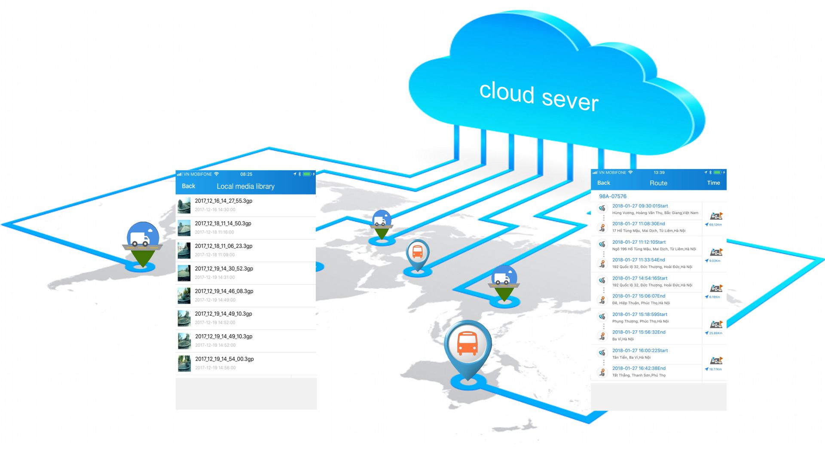825x464 pixels.
Task: Select truck marker on the far left
Action: point(143,240)
